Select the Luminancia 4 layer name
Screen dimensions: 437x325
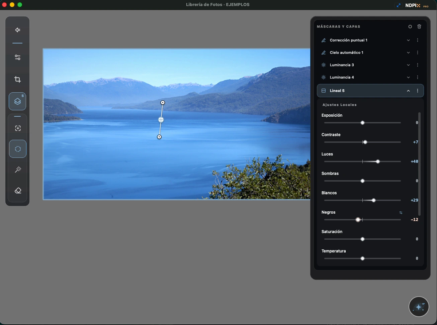click(342, 77)
